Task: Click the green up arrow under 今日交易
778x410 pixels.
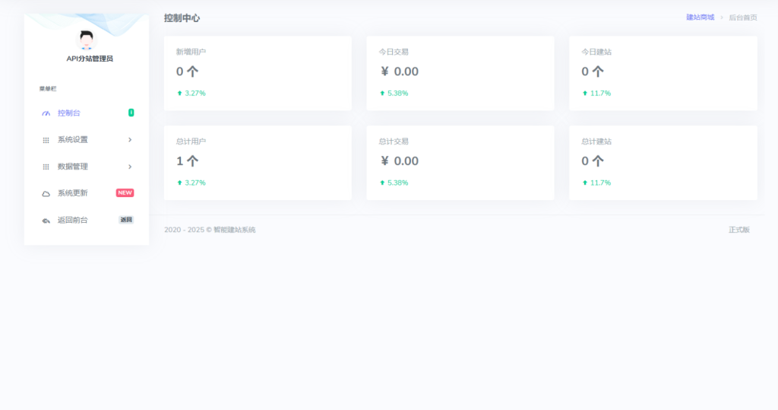Action: [382, 94]
